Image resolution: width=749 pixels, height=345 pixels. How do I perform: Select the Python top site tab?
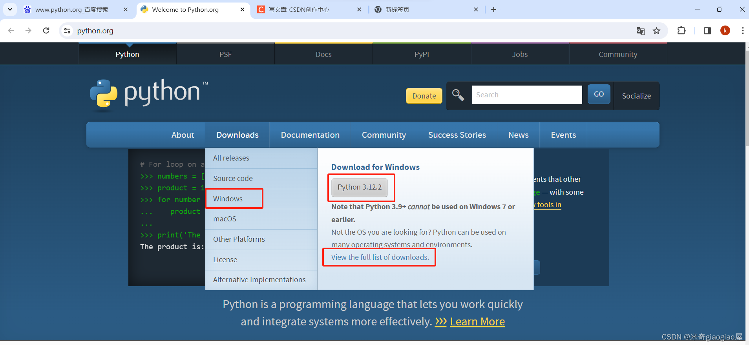pos(128,54)
